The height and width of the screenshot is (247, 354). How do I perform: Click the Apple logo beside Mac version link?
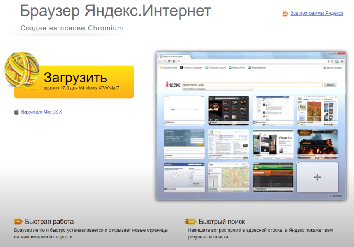(x=16, y=112)
